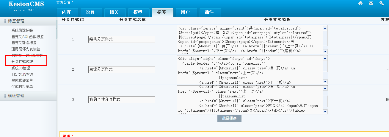The height and width of the screenshot is (137, 389).
Task: Open 生成树形菜单 in the sidebar
Action: pos(22,87)
